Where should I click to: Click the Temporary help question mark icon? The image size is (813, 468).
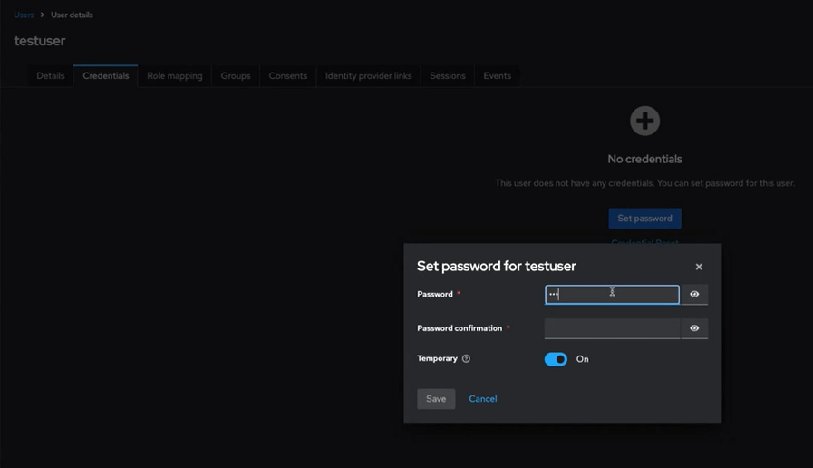tap(466, 359)
